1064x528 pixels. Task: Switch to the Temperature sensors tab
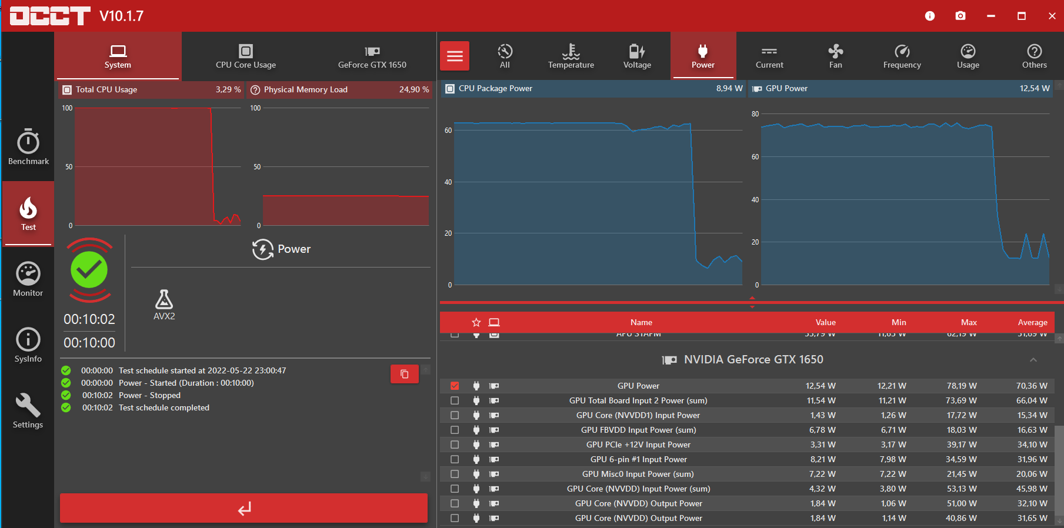(x=571, y=56)
